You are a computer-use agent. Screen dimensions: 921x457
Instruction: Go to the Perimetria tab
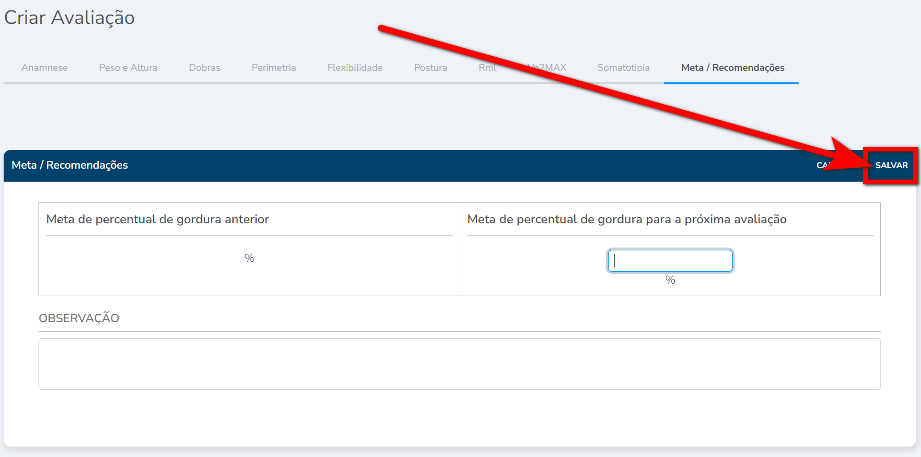[274, 68]
